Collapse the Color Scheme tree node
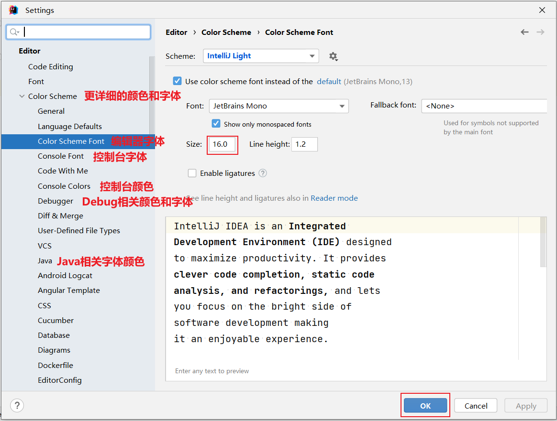Image resolution: width=557 pixels, height=421 pixels. [x=22, y=96]
